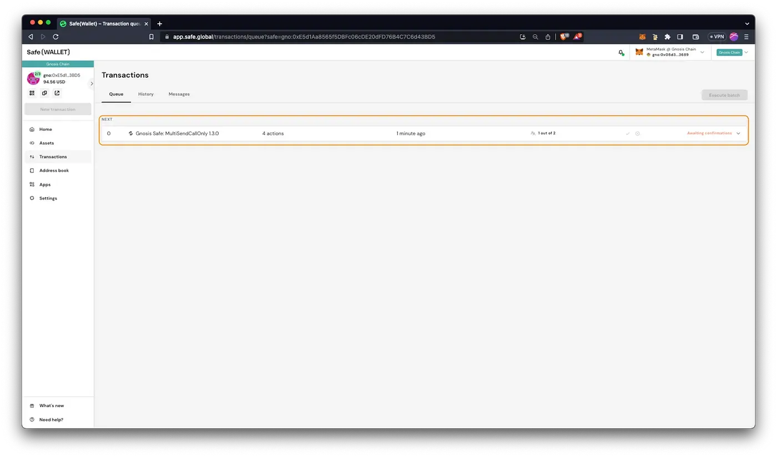Click the Safe avatar with 2/3 badge
The height and width of the screenshot is (457, 777).
[34, 78]
